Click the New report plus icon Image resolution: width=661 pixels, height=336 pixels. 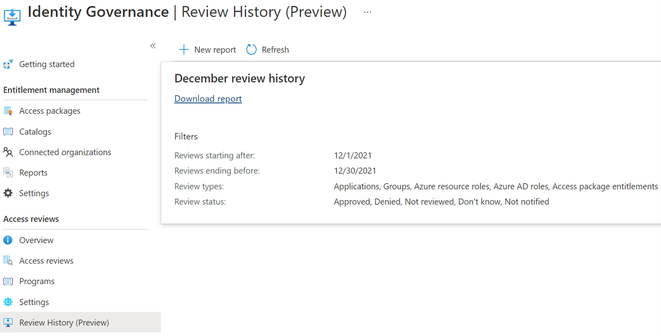tap(184, 50)
